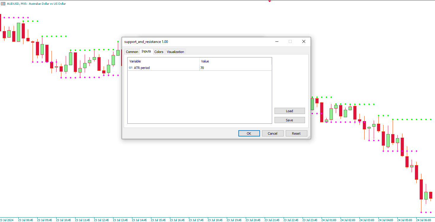Select the ATR period variable row
Viewport: 435px width, 222px height.
pos(200,68)
